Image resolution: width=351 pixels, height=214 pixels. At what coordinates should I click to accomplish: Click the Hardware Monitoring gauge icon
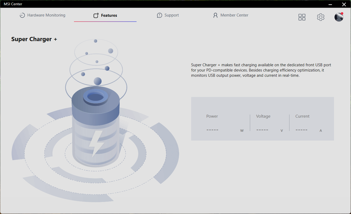22,15
